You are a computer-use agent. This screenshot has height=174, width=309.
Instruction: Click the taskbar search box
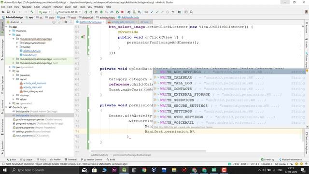pos(44,170)
